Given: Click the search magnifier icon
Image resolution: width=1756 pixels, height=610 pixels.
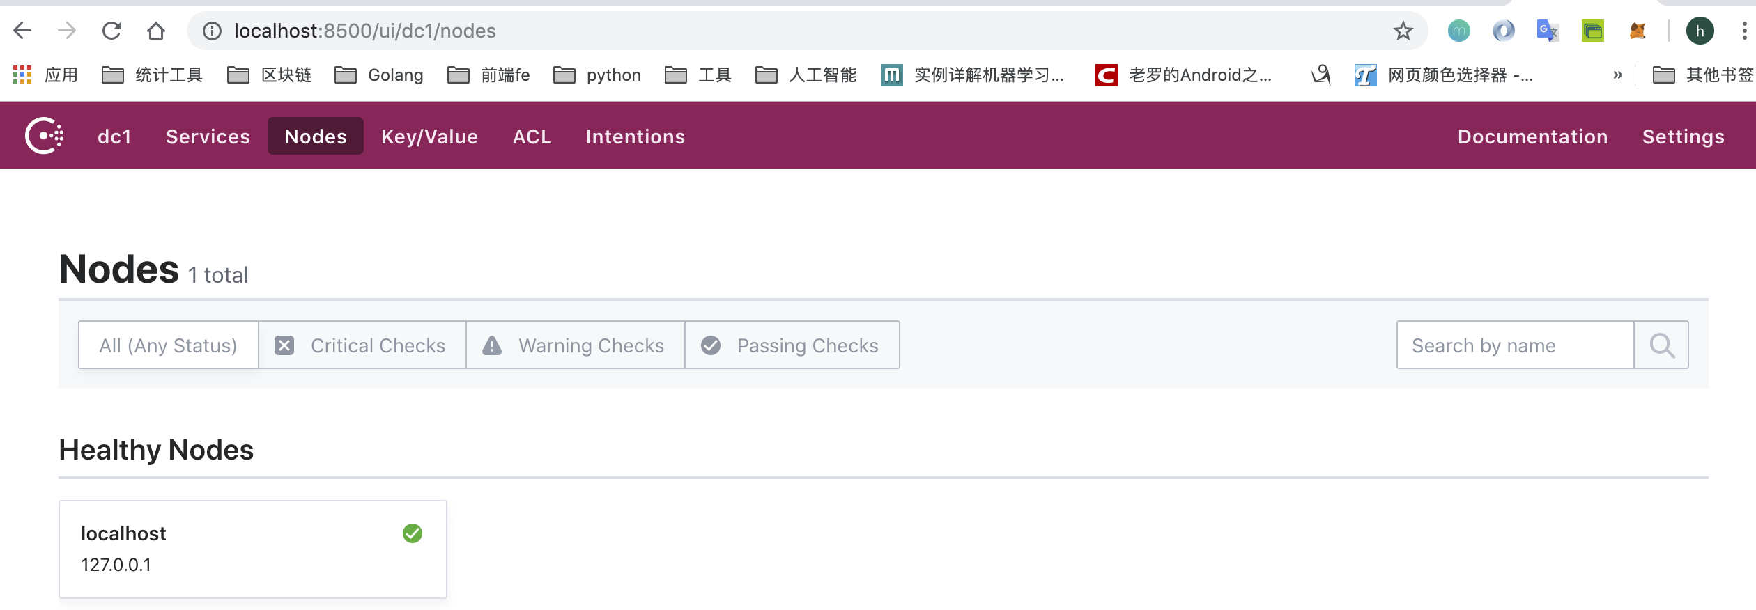Looking at the screenshot, I should tap(1662, 345).
